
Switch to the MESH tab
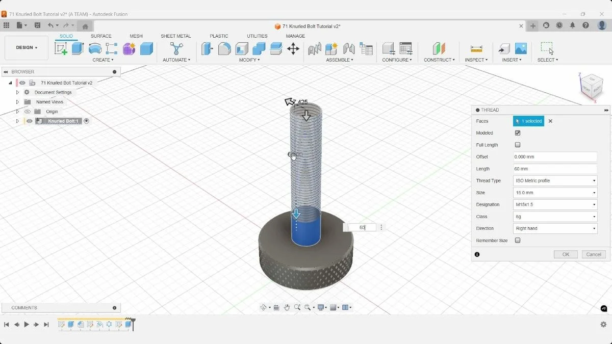point(136,36)
